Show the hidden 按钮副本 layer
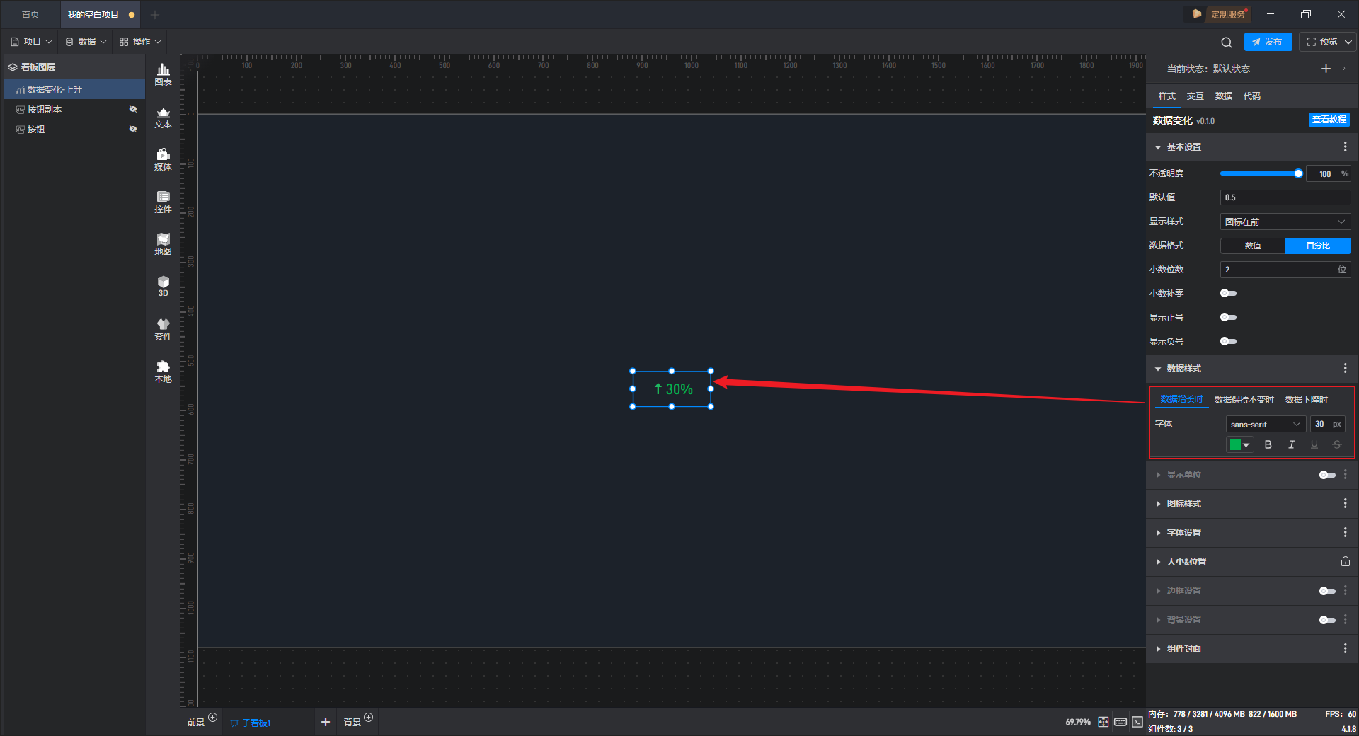Image resolution: width=1359 pixels, height=736 pixels. tap(132, 109)
